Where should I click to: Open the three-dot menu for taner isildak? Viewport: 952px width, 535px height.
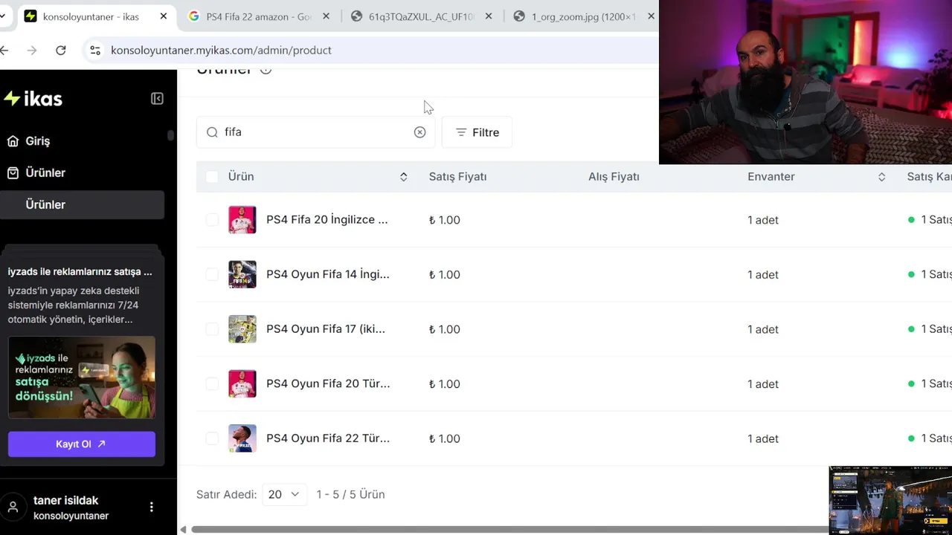[x=152, y=507]
